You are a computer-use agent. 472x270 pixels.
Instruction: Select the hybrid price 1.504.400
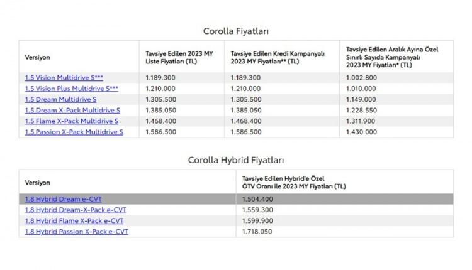[257, 199]
